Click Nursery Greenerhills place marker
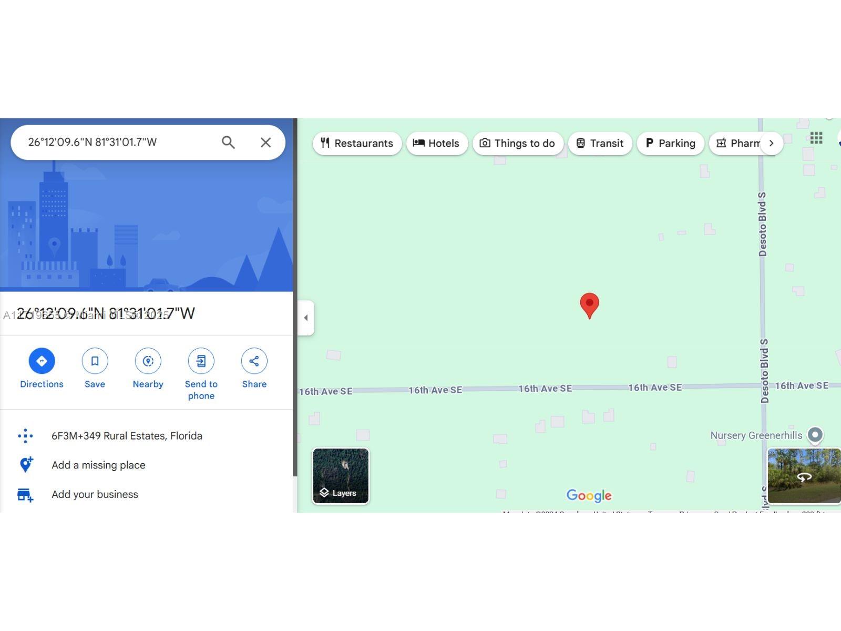 click(x=815, y=435)
